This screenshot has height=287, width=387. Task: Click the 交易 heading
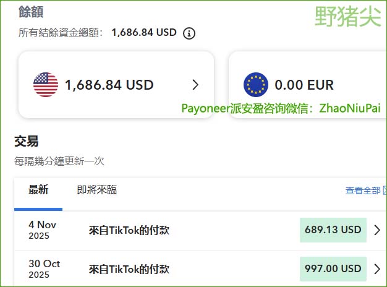(x=27, y=141)
